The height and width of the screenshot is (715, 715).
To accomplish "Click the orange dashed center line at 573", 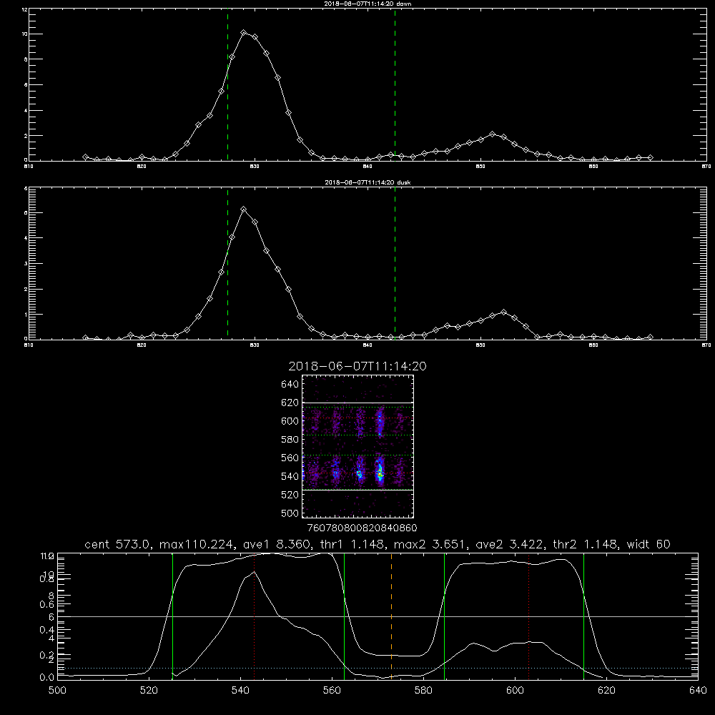I will click(x=391, y=616).
